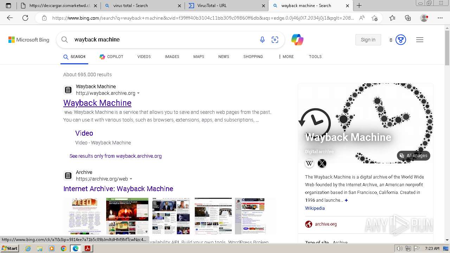Click the volume icon in the system tray
The width and height of the screenshot is (450, 253).
tap(400, 248)
